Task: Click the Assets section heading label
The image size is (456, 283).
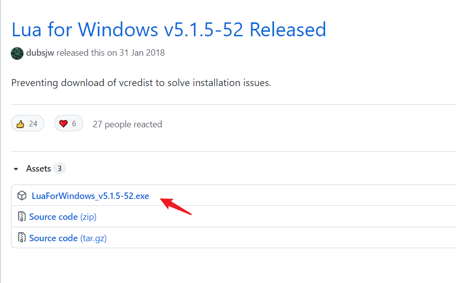Action: click(x=38, y=169)
